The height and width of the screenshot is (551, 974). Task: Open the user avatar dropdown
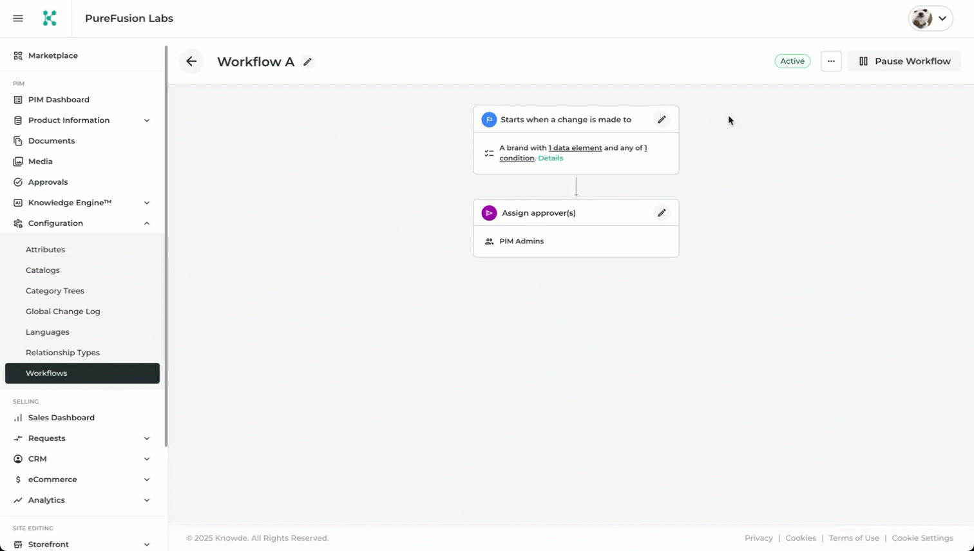[930, 19]
